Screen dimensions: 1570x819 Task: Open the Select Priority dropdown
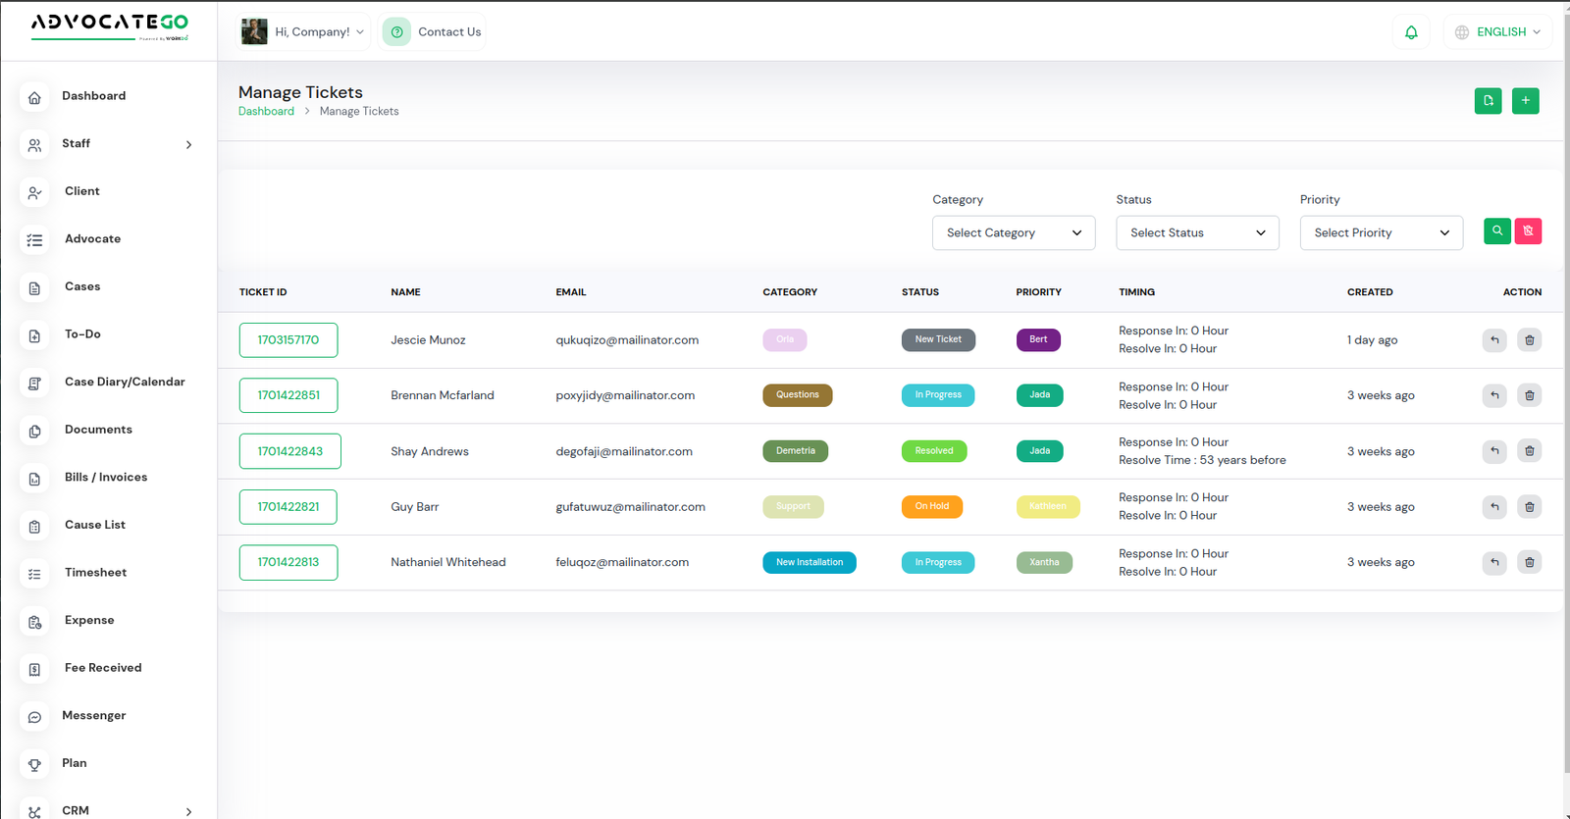(x=1381, y=233)
